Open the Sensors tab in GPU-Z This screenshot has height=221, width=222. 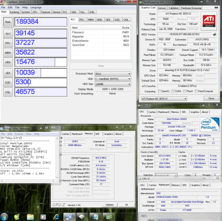(x=162, y=8)
